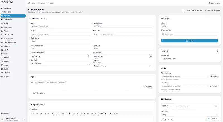This screenshot has height=122, width=223.
Task: Click the FindingUni logo
Action: coord(7,2)
